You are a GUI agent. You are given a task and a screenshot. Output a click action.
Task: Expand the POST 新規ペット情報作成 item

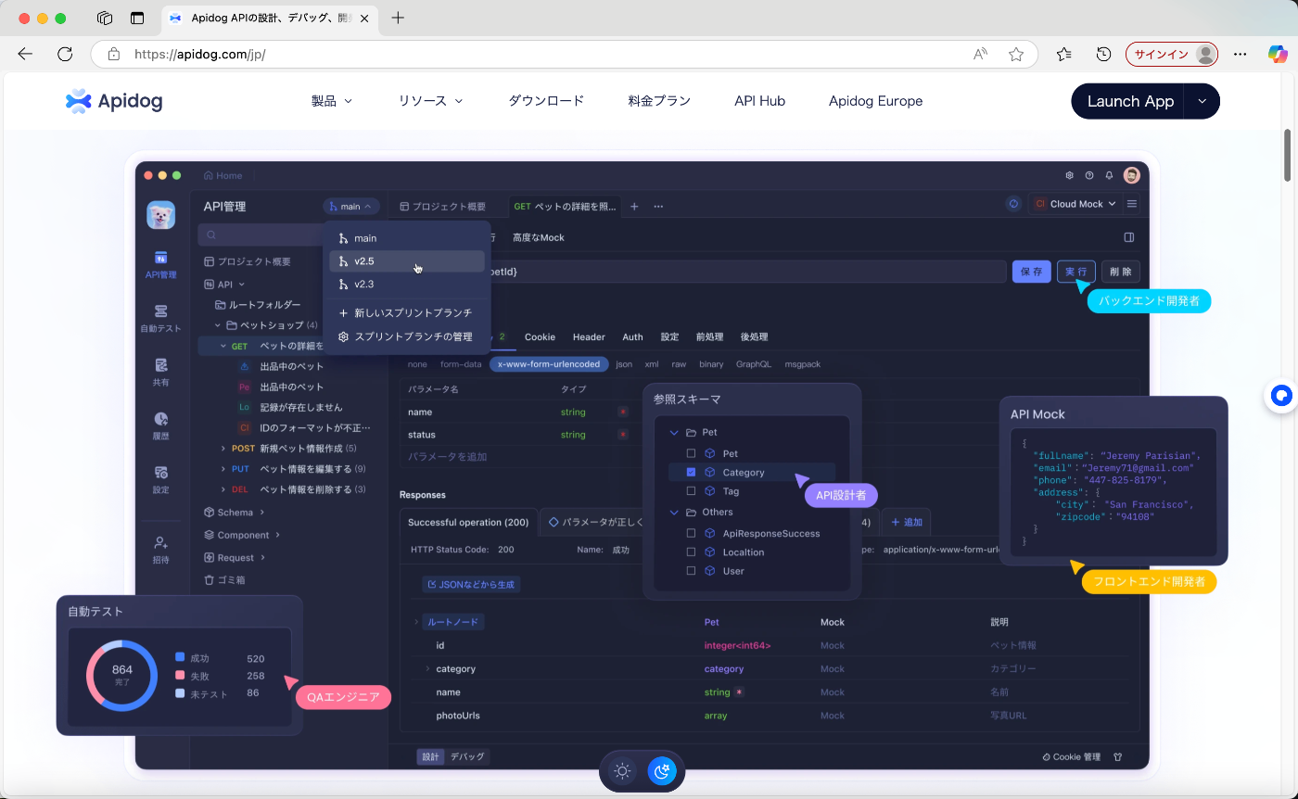(223, 448)
